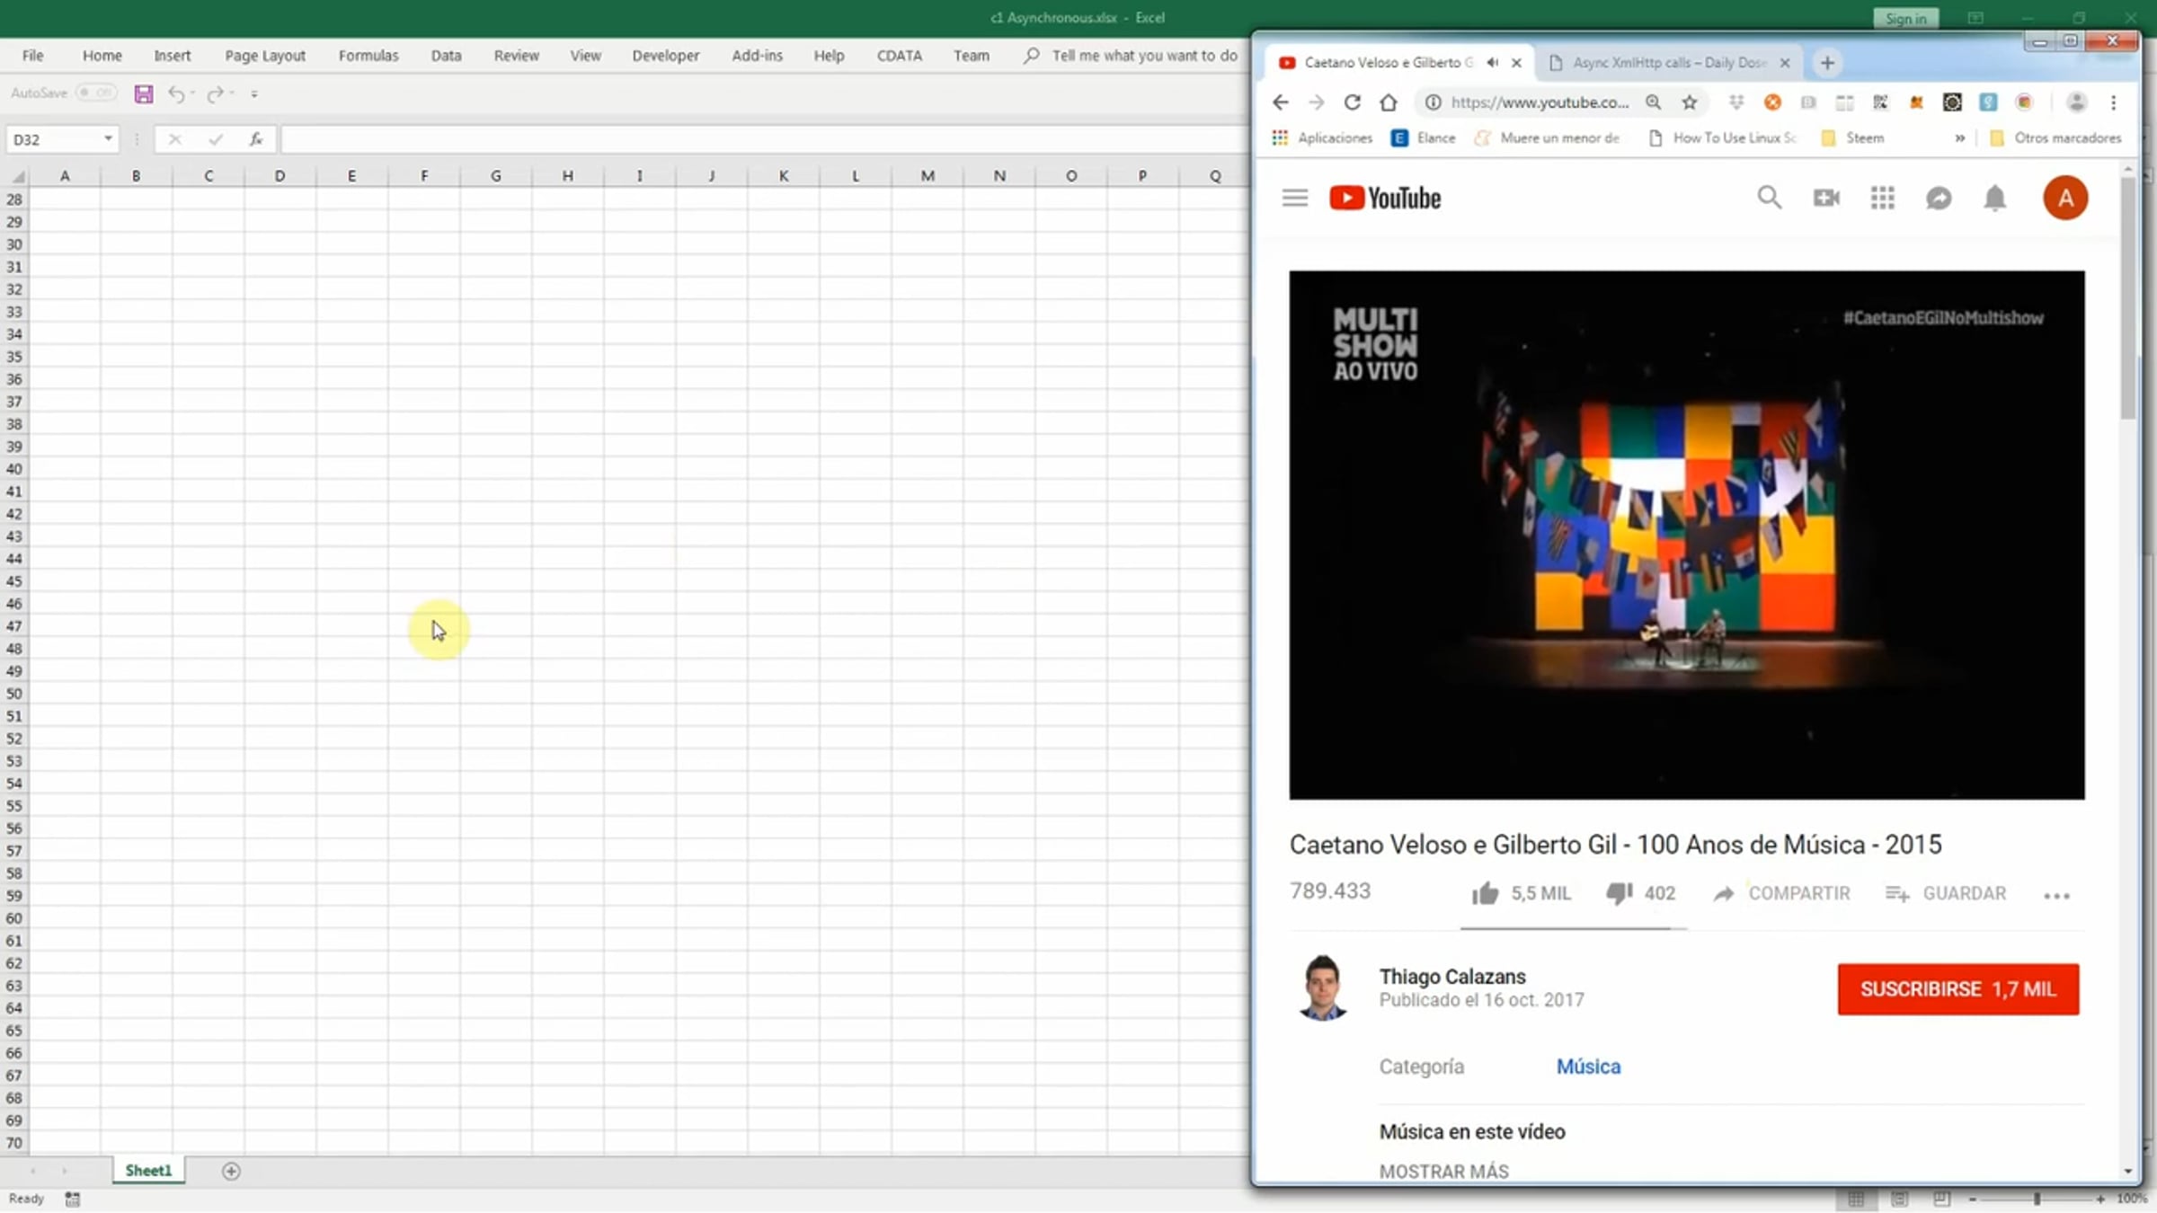
Task: Dislike the video with thumbs down
Action: pyautogui.click(x=1619, y=893)
